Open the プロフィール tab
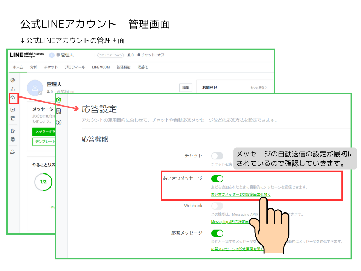The width and height of the screenshot is (361, 271). pyautogui.click(x=75, y=67)
